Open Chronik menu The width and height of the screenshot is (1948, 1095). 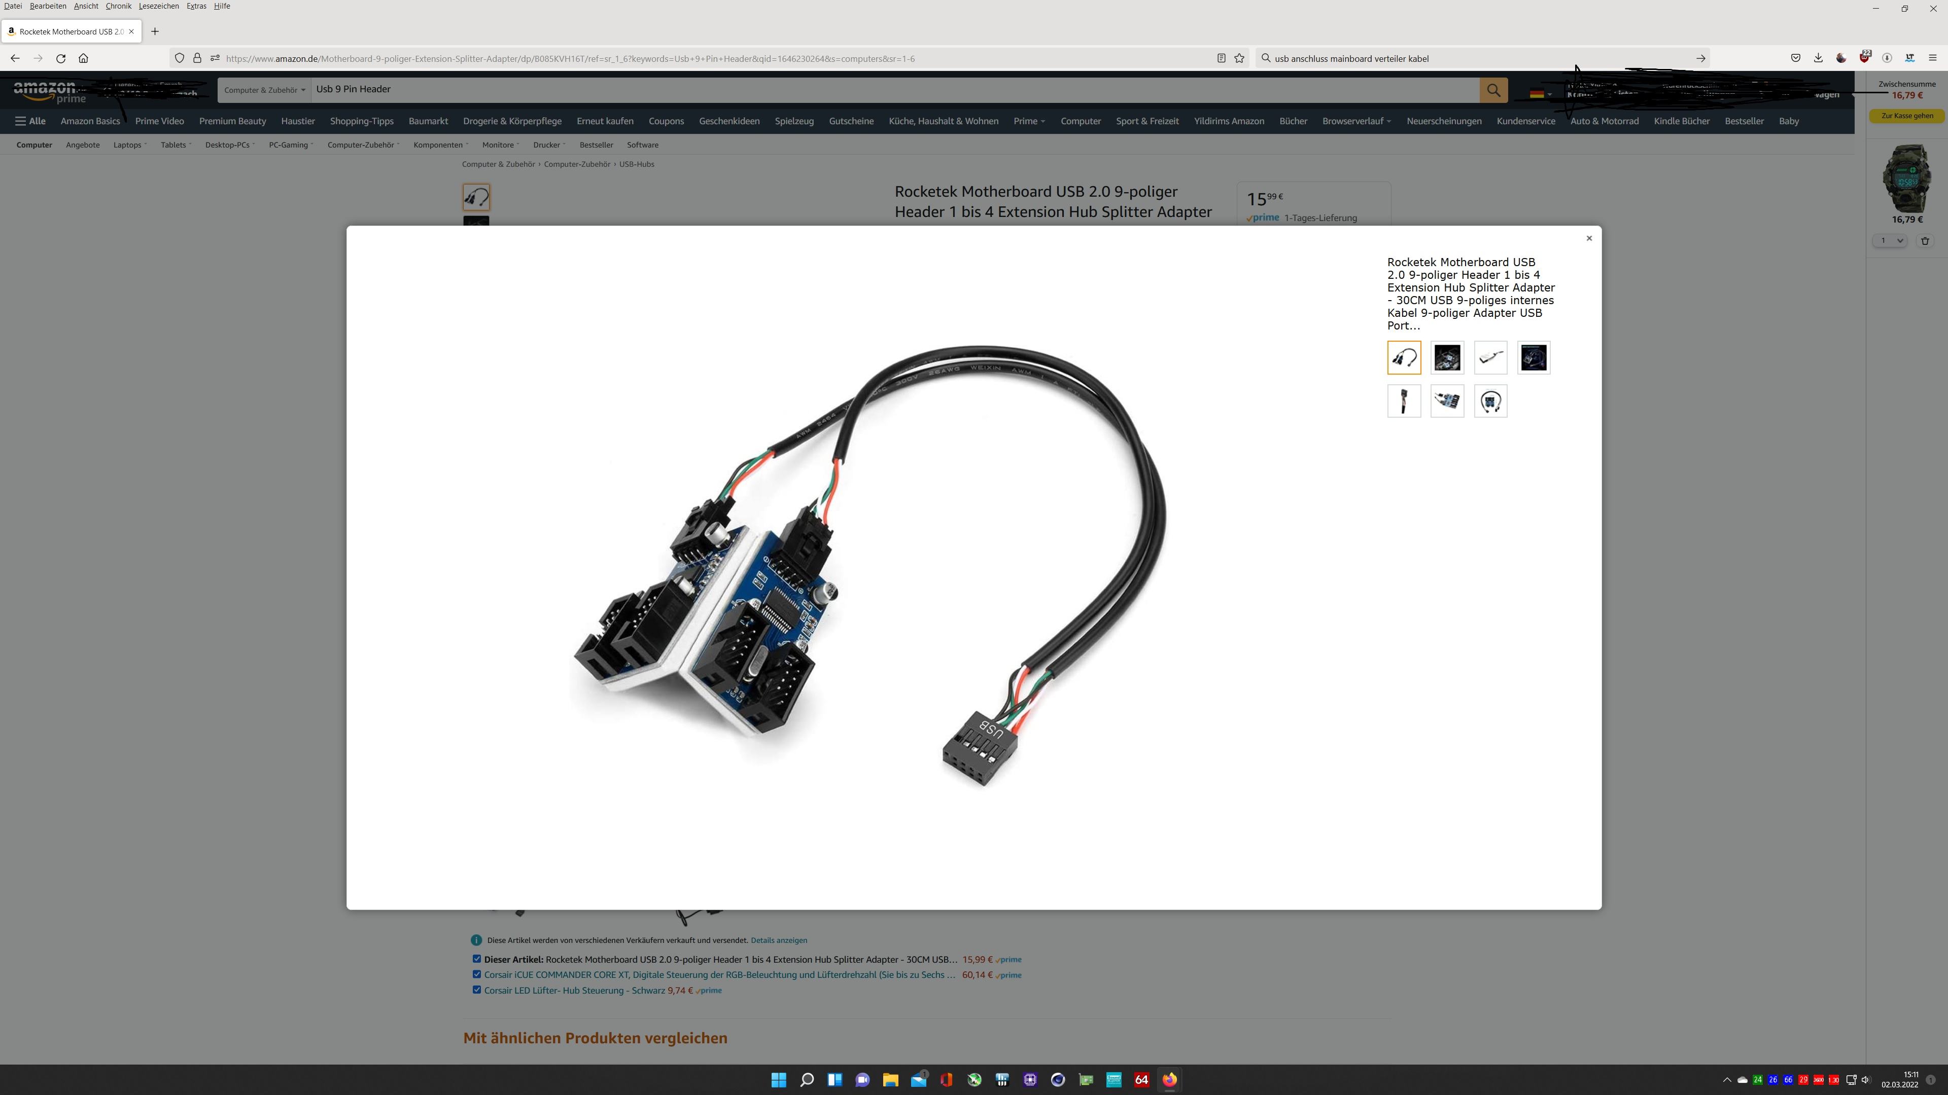click(118, 6)
